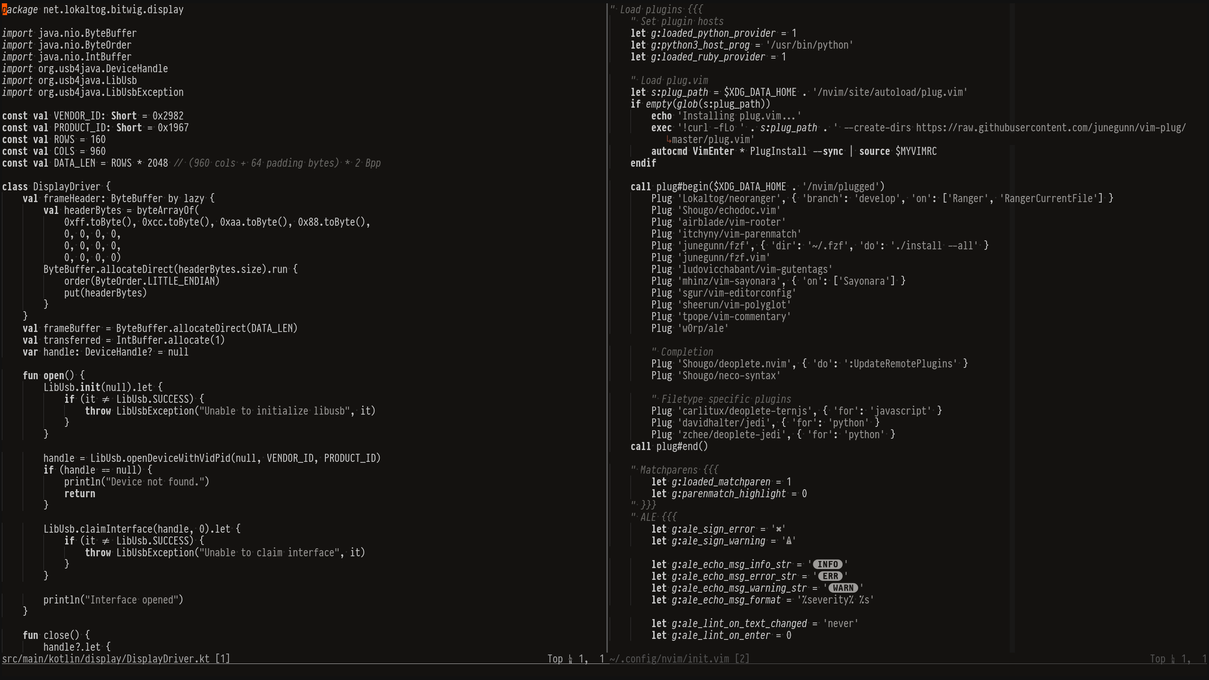Click the 'Lokaltog/neoranger' plugin name

[729, 199]
